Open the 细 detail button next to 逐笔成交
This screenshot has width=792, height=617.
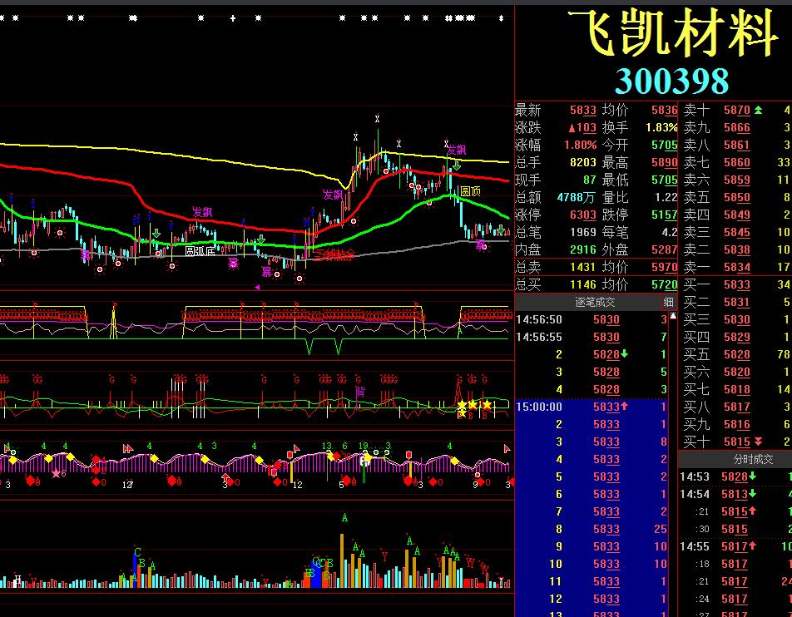click(669, 302)
